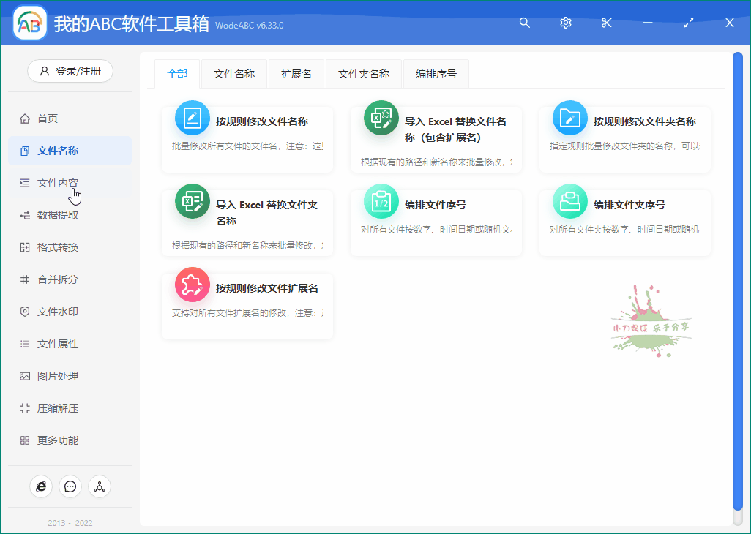Click the blue 按规则修改文件名称 icon
This screenshot has width=751, height=534.
(x=193, y=118)
